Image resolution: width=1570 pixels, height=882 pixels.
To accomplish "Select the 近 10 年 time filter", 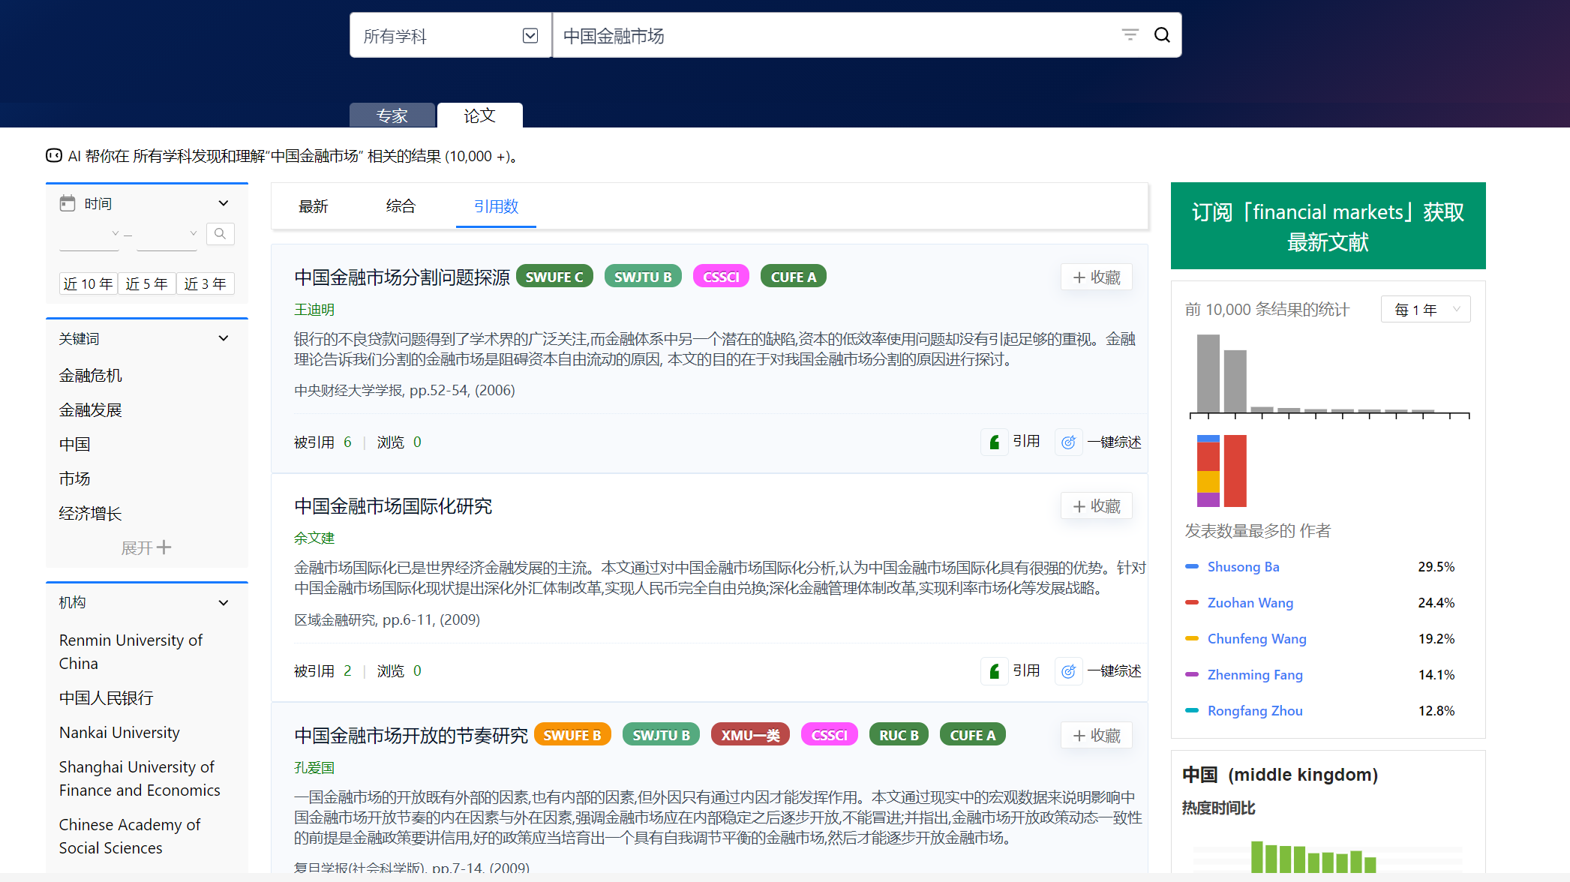I will pos(88,284).
